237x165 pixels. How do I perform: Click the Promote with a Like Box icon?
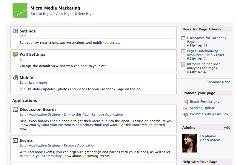point(186,114)
